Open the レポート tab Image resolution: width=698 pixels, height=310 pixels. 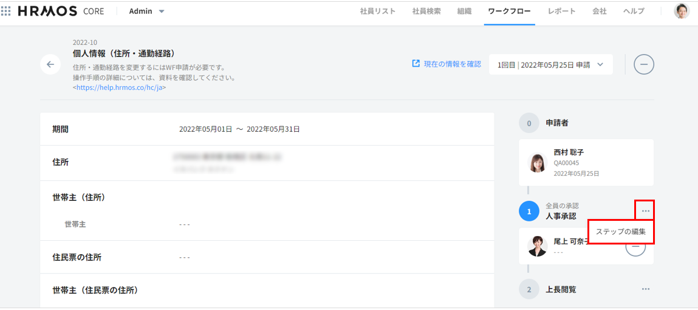click(x=561, y=11)
